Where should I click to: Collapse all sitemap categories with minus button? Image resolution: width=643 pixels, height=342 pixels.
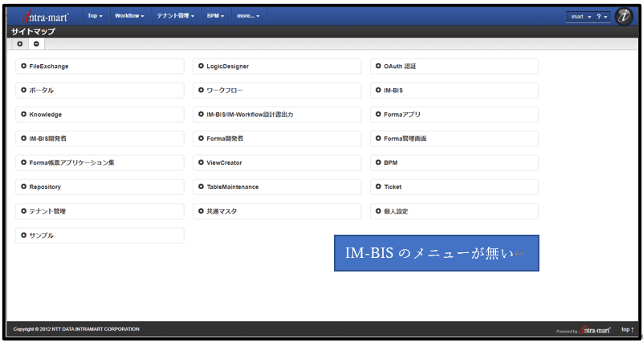coord(36,44)
